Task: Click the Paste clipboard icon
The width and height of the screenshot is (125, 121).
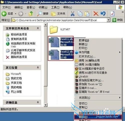Action: [87, 14]
